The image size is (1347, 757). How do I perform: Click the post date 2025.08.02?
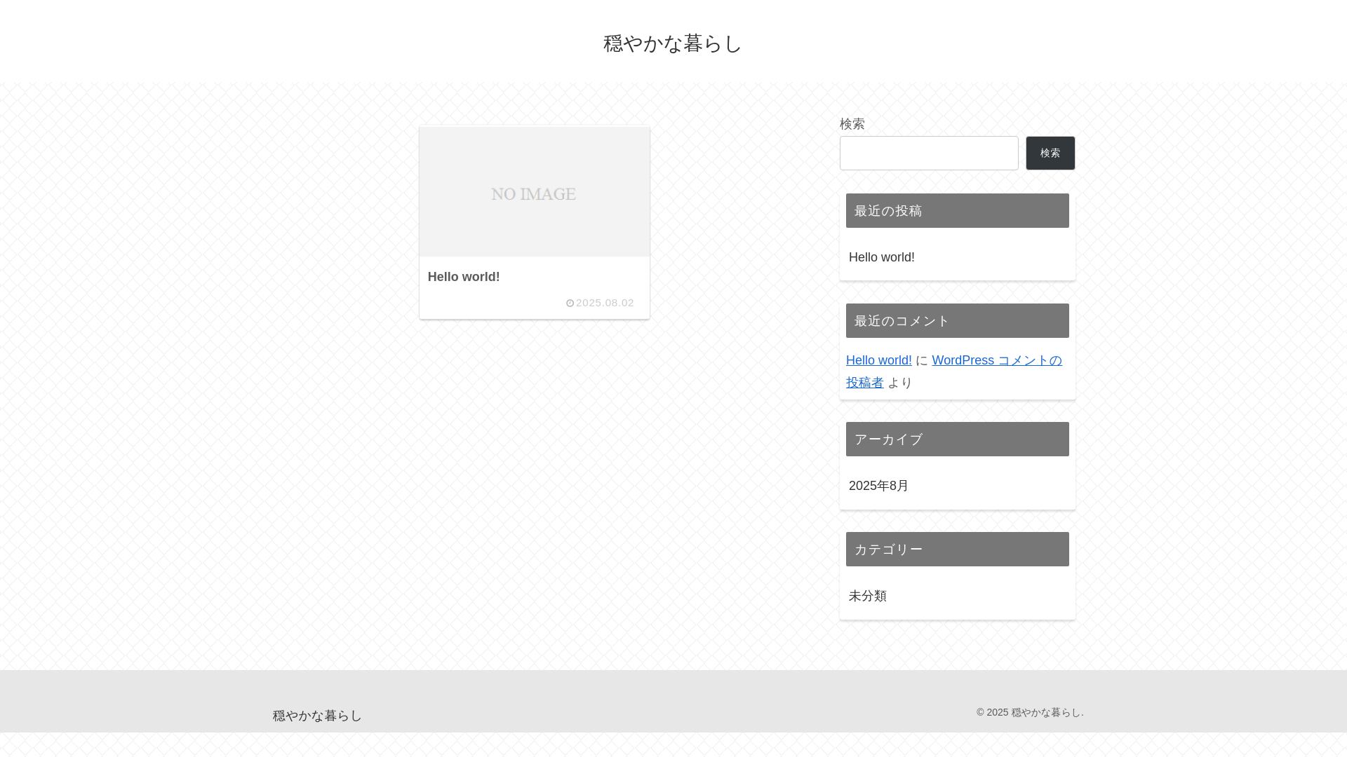pos(605,303)
